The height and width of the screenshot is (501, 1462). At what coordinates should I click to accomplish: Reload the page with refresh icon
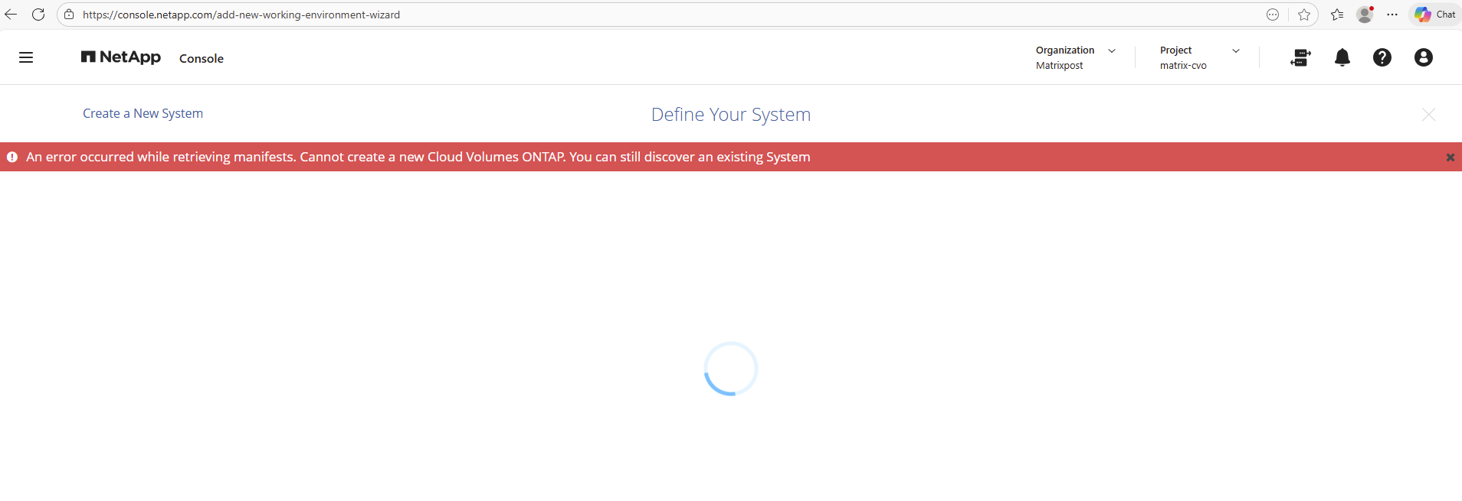tap(38, 15)
